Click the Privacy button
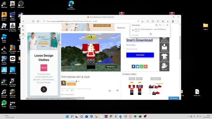Screen dimensions: 212x119 (x=174, y=98)
